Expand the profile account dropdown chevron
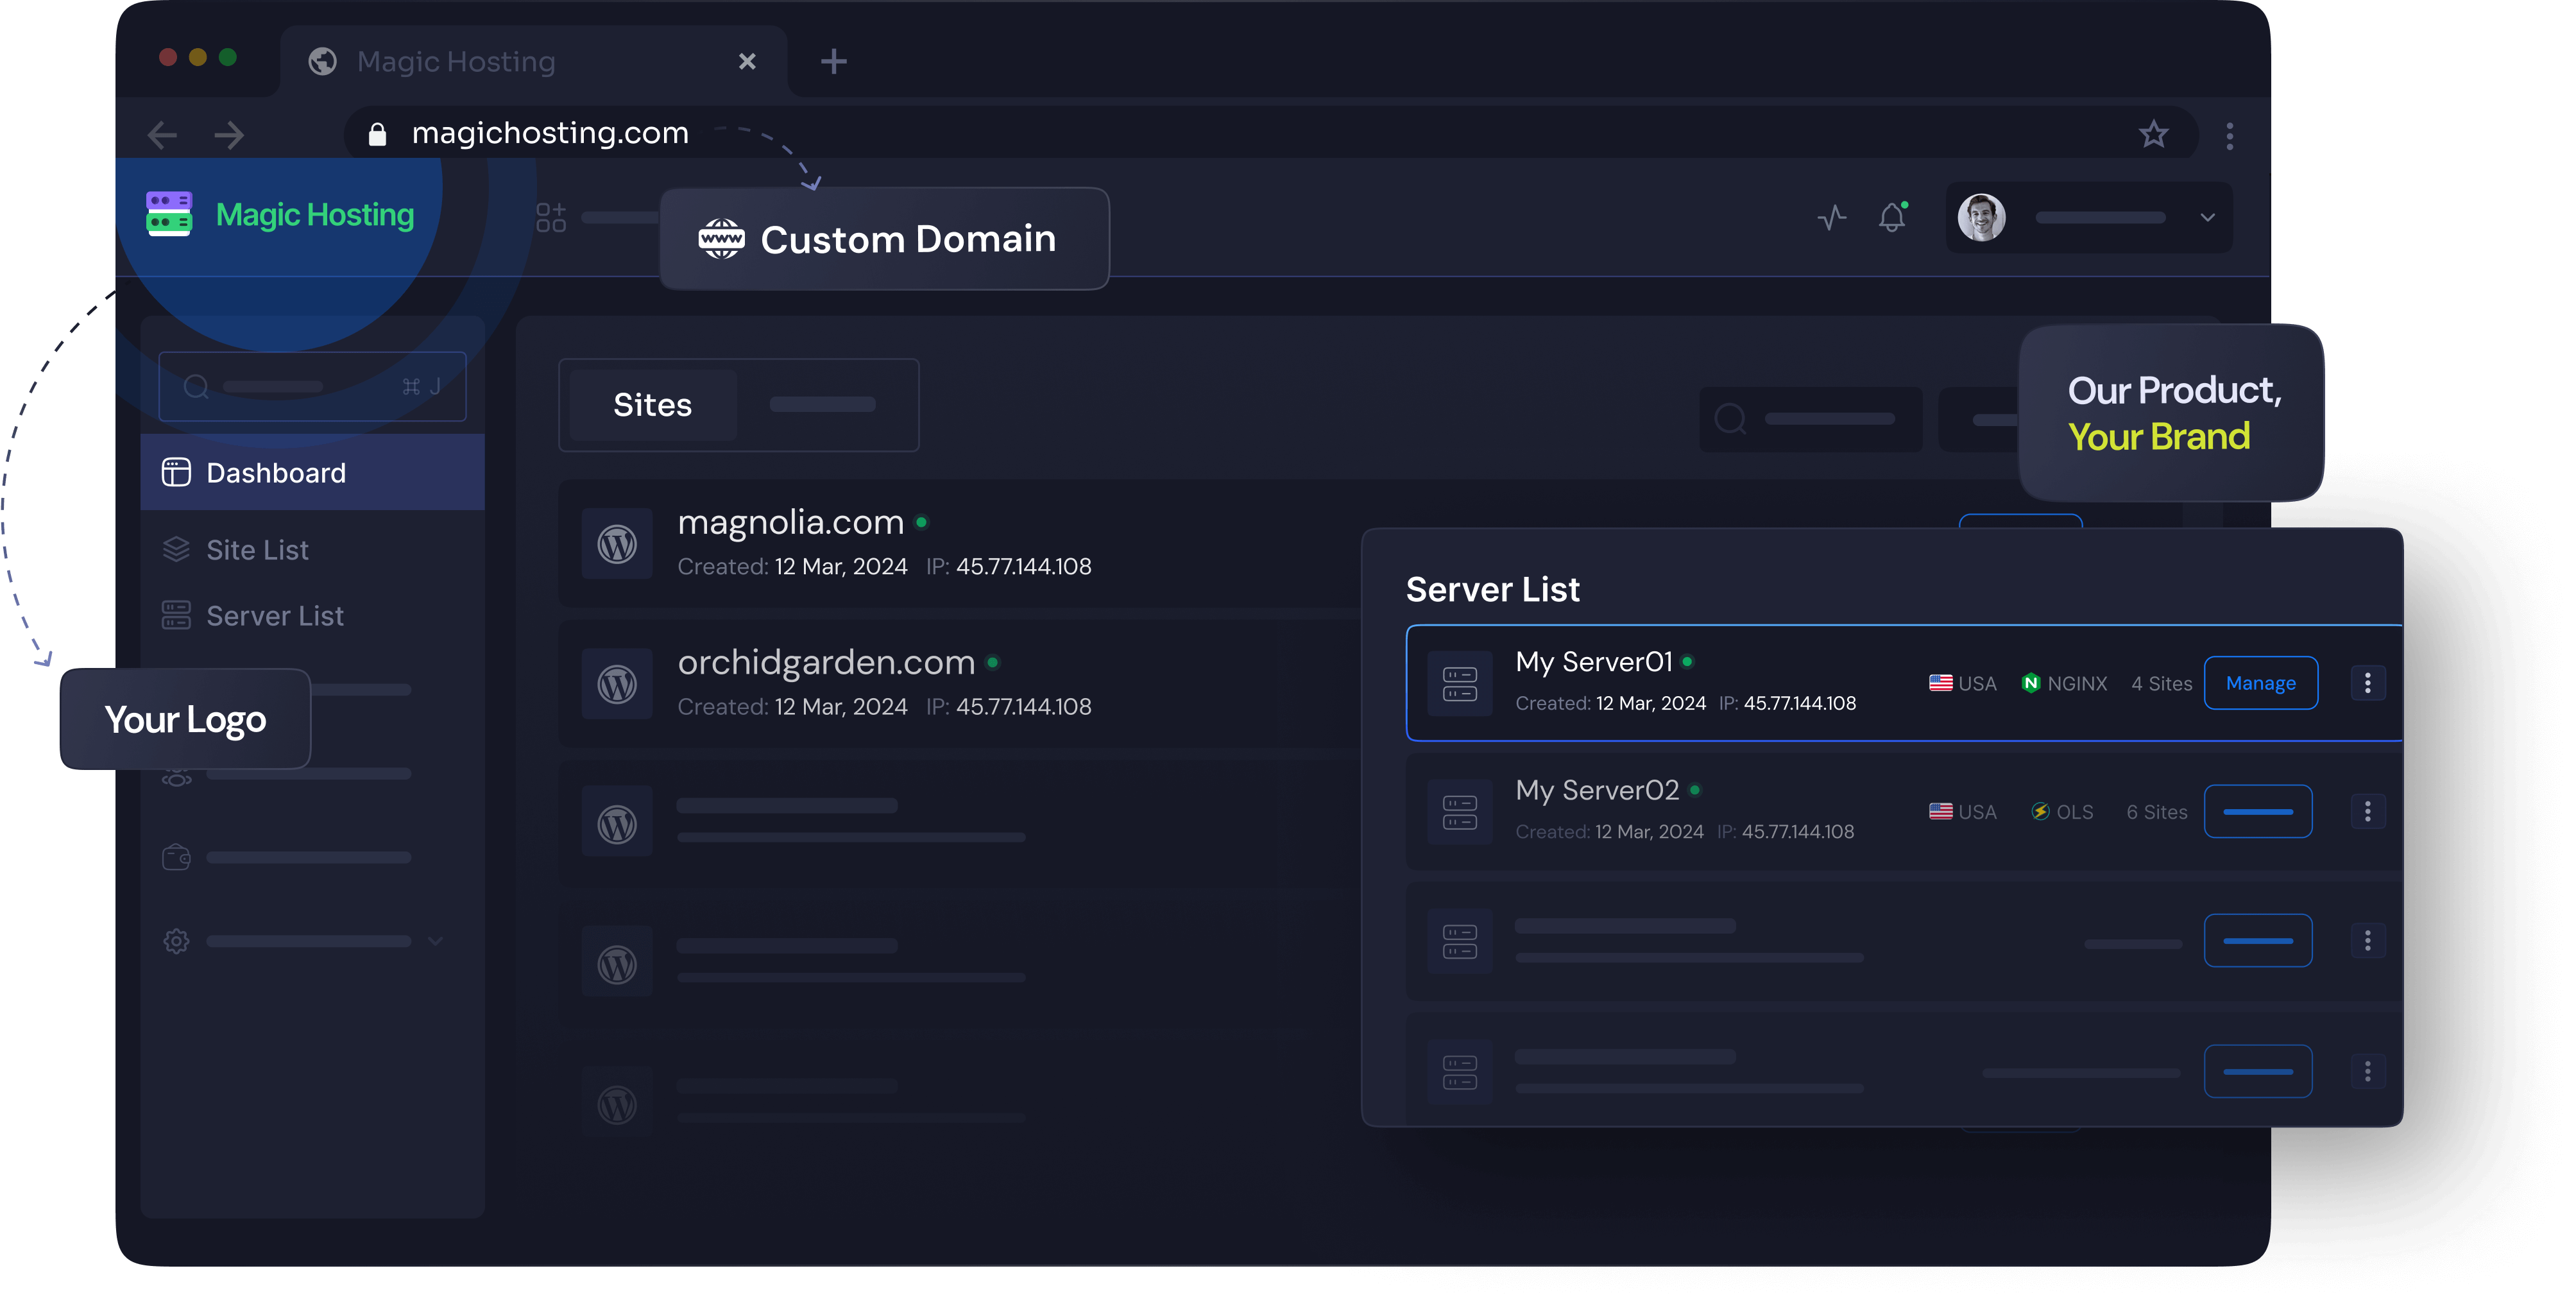This screenshot has width=2576, height=1300. 2208,217
